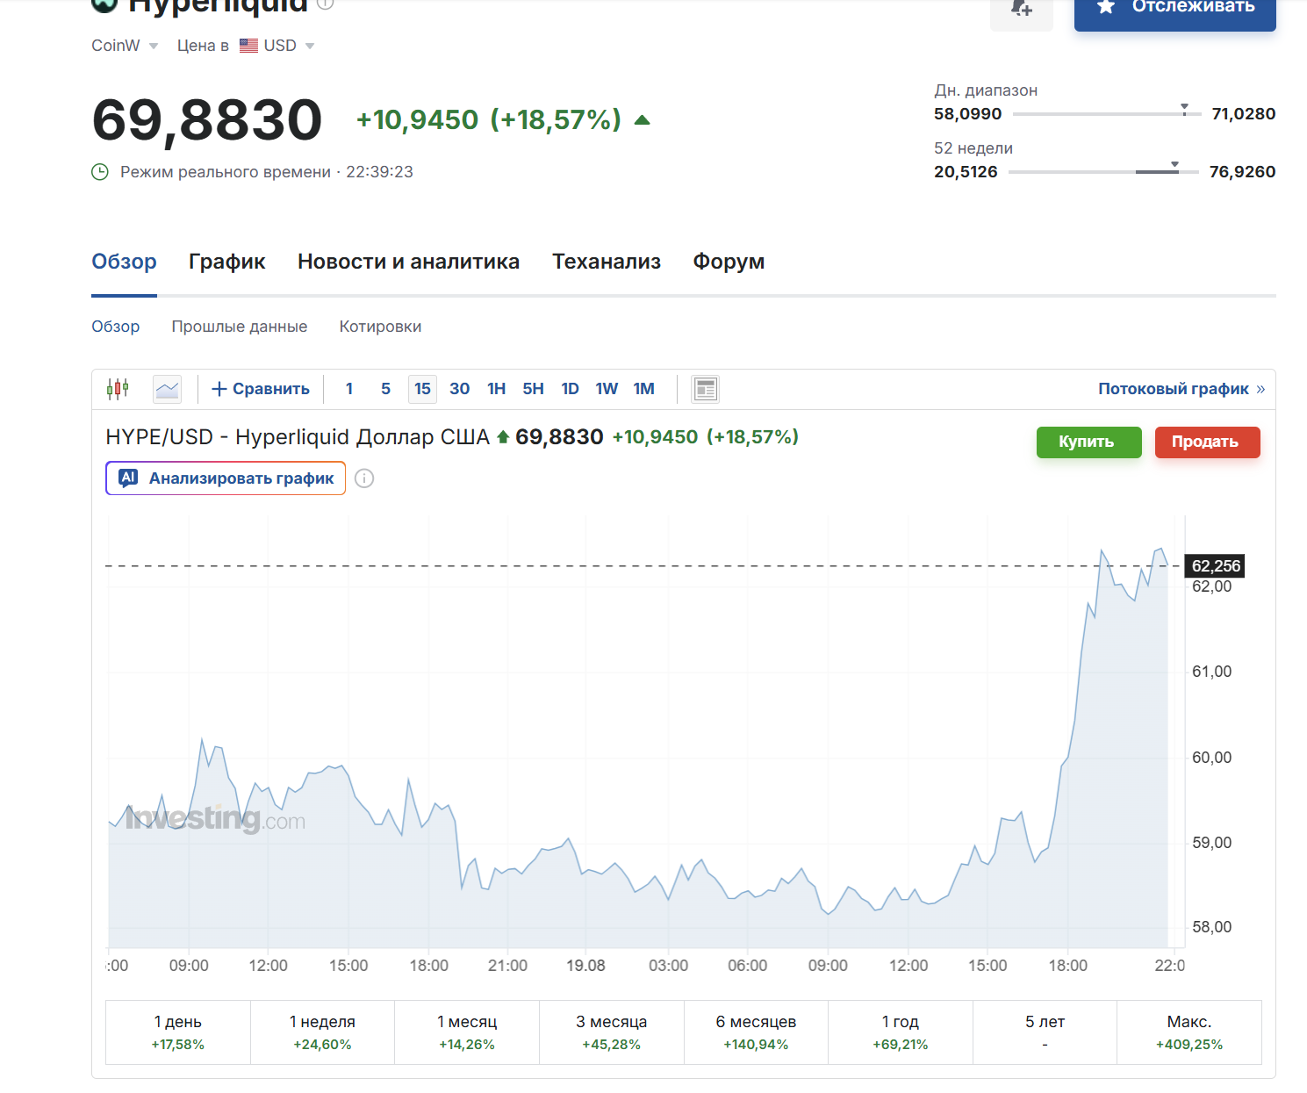Click the HYPE/USD chart title text
The width and height of the screenshot is (1307, 1093).
point(298,437)
